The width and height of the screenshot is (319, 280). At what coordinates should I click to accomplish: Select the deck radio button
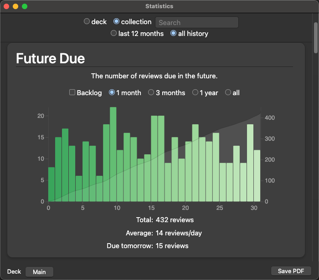point(87,21)
